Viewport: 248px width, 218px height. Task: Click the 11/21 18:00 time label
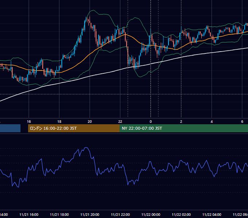point(59,215)
